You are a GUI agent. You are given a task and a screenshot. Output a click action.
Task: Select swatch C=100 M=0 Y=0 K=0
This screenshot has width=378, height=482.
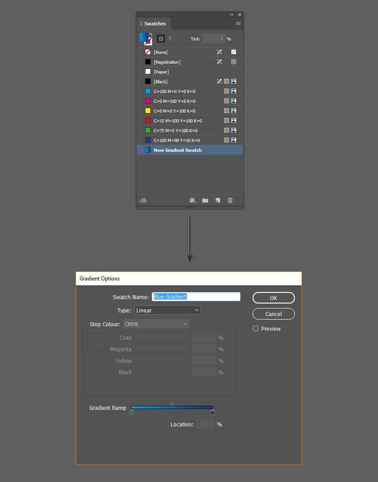(190, 91)
